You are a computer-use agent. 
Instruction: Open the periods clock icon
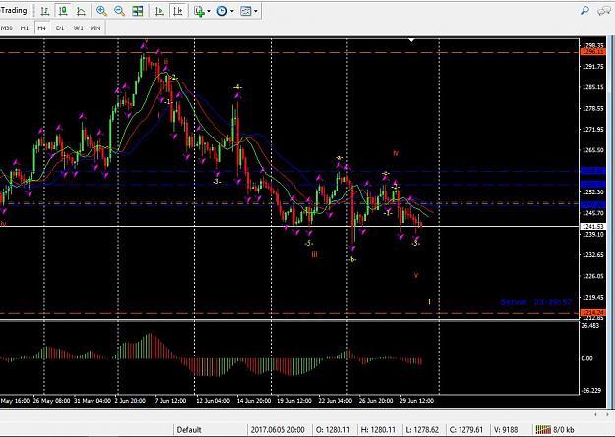(222, 11)
